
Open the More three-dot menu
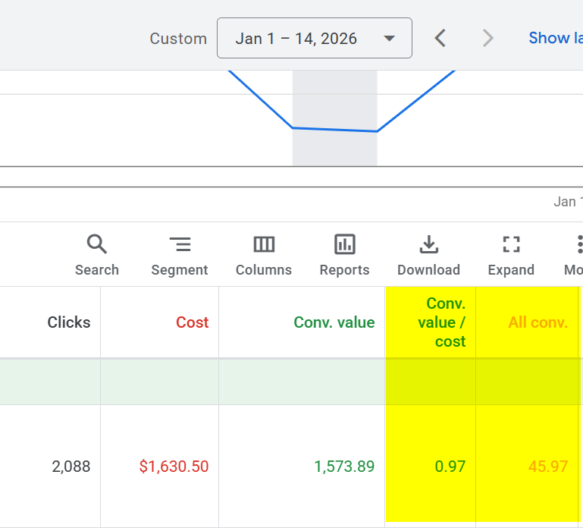point(580,244)
